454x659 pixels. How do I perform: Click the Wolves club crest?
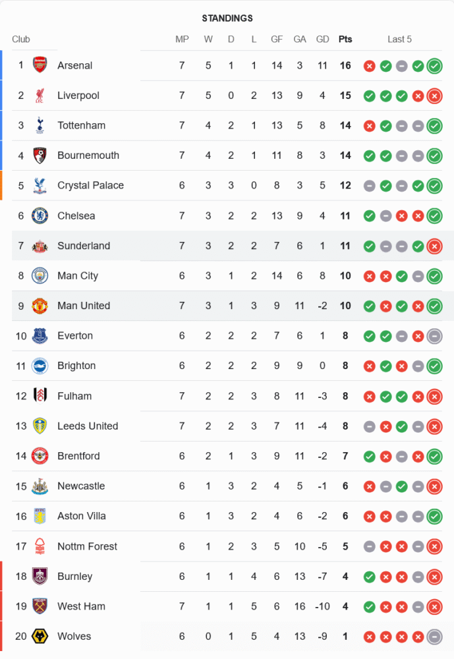coord(40,637)
